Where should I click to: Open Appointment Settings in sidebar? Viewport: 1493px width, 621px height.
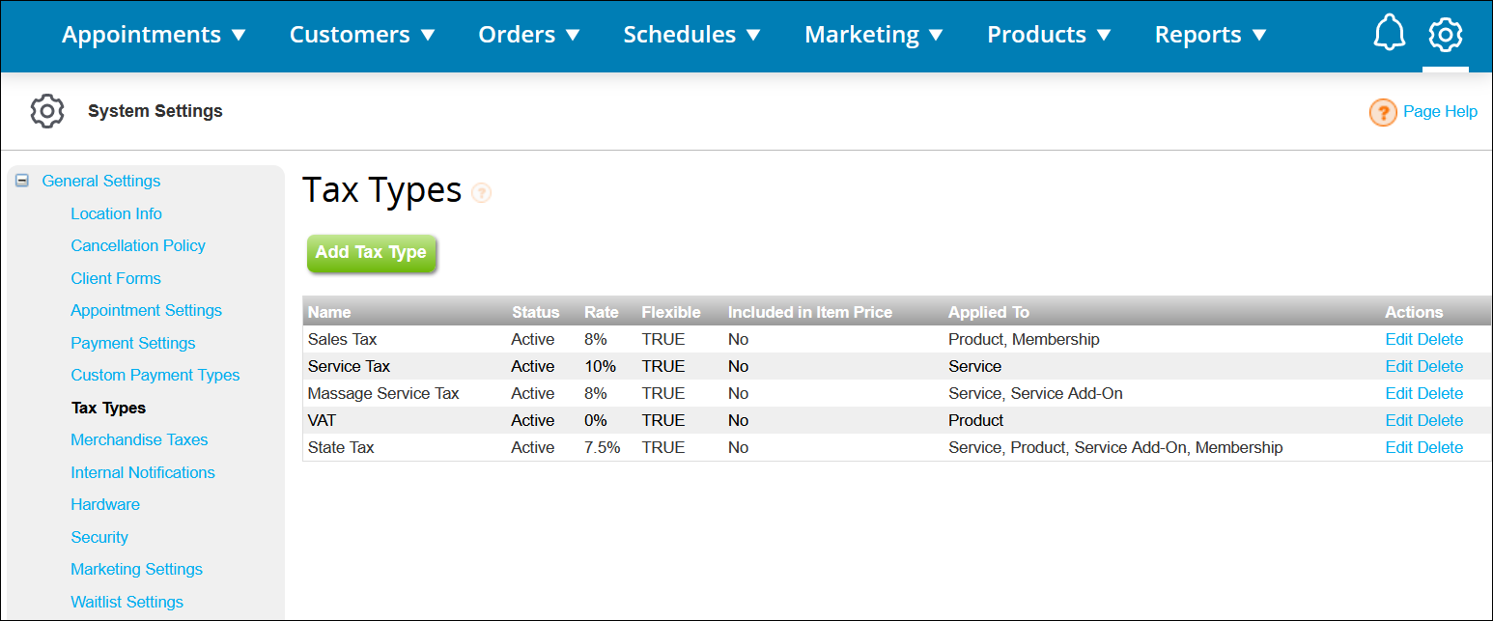click(146, 310)
